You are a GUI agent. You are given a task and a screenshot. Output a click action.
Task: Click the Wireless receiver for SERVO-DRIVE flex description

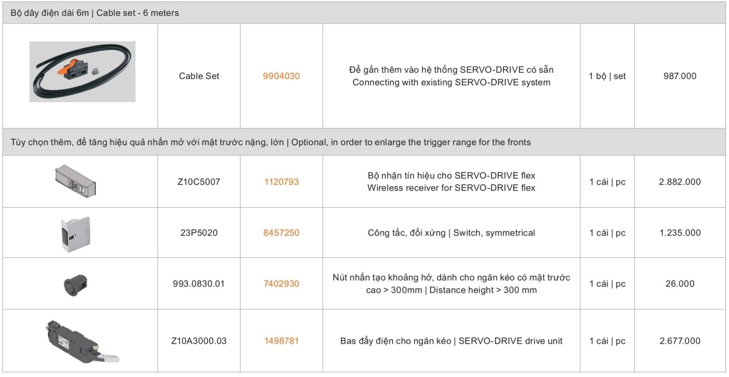[x=451, y=188]
